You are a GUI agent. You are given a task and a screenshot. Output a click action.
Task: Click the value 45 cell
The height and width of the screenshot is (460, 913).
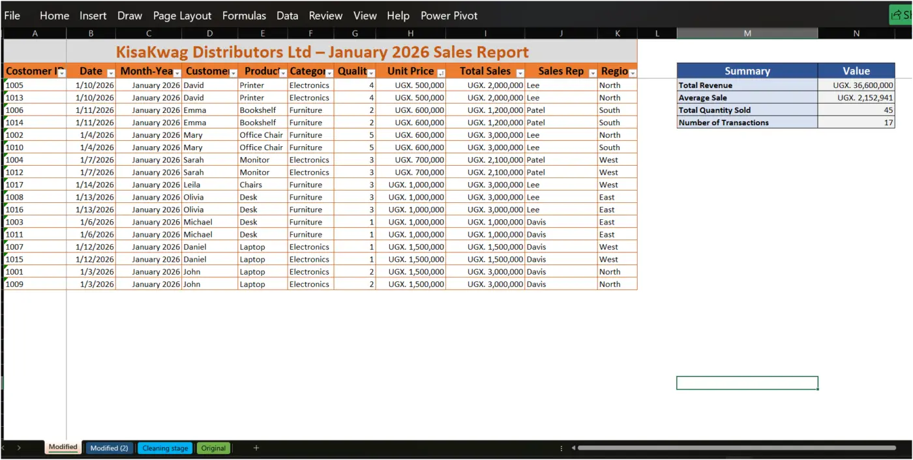[856, 110]
